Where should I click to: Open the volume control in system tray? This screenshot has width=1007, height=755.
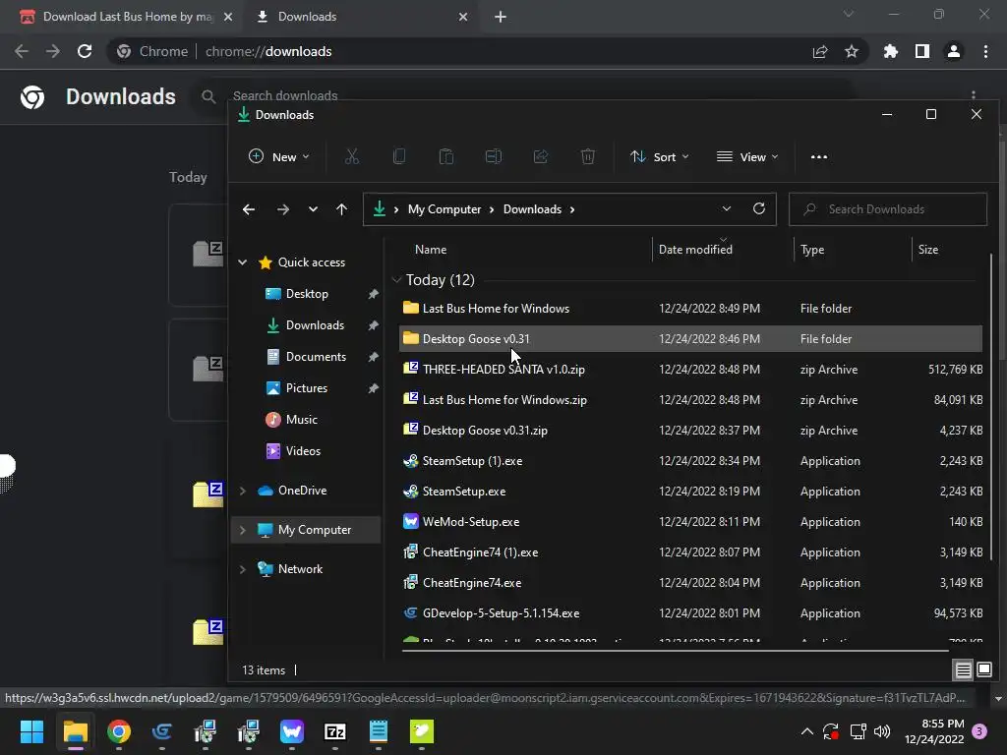click(x=882, y=731)
